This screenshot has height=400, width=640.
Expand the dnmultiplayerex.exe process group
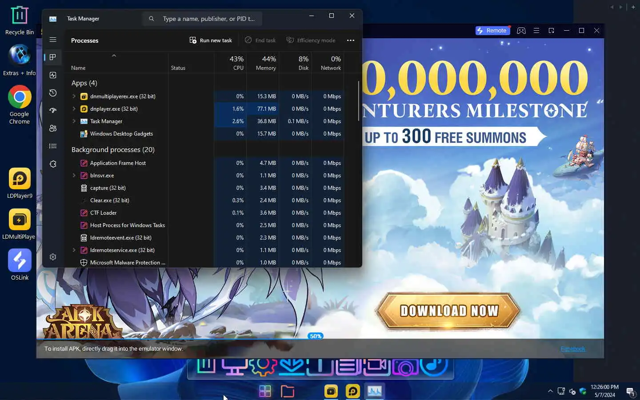(74, 96)
